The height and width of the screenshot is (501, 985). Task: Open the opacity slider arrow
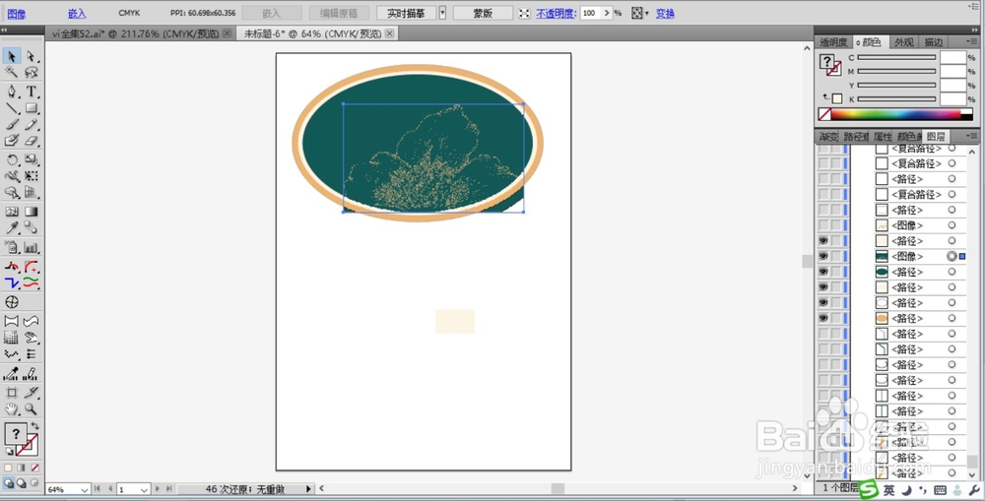point(607,13)
